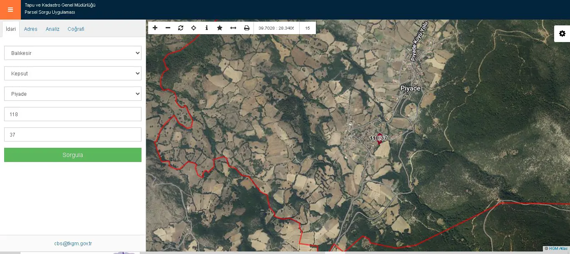Viewport: 570px width, 254px height.
Task: Open the cbs@tkgm.gov.tr email link
Action: (x=73, y=244)
